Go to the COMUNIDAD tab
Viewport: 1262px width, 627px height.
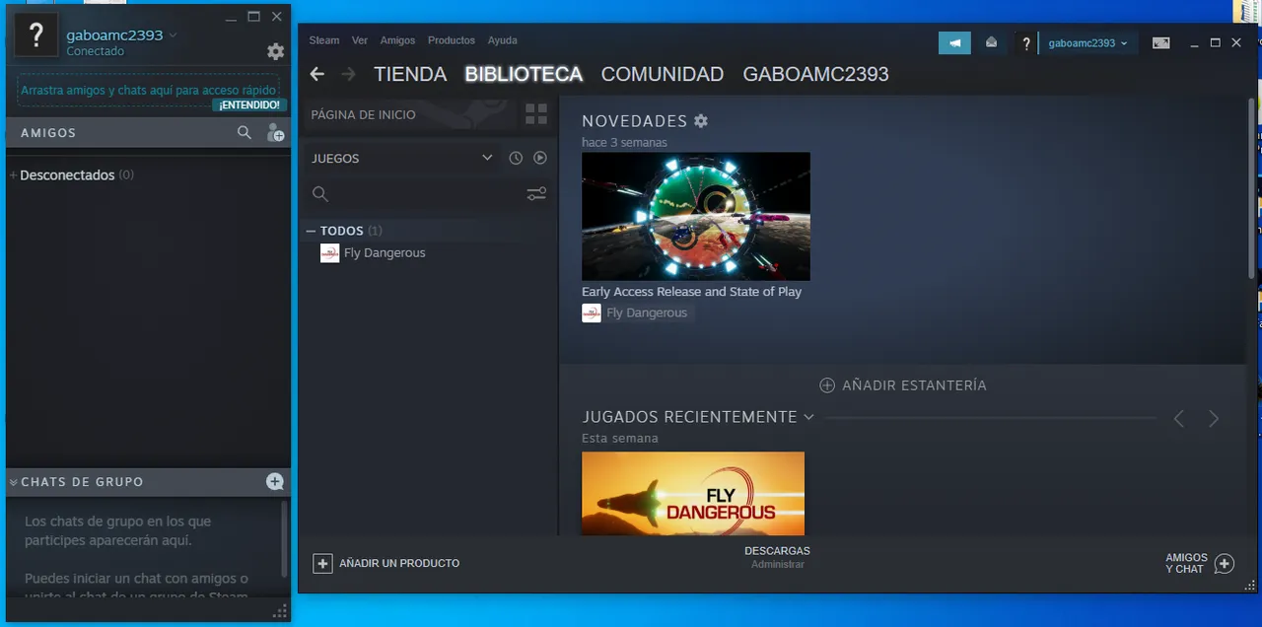pos(663,74)
